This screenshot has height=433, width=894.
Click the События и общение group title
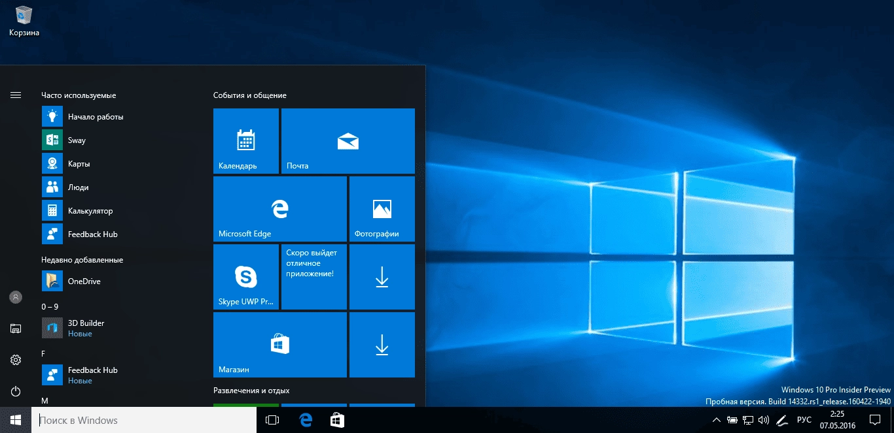250,95
